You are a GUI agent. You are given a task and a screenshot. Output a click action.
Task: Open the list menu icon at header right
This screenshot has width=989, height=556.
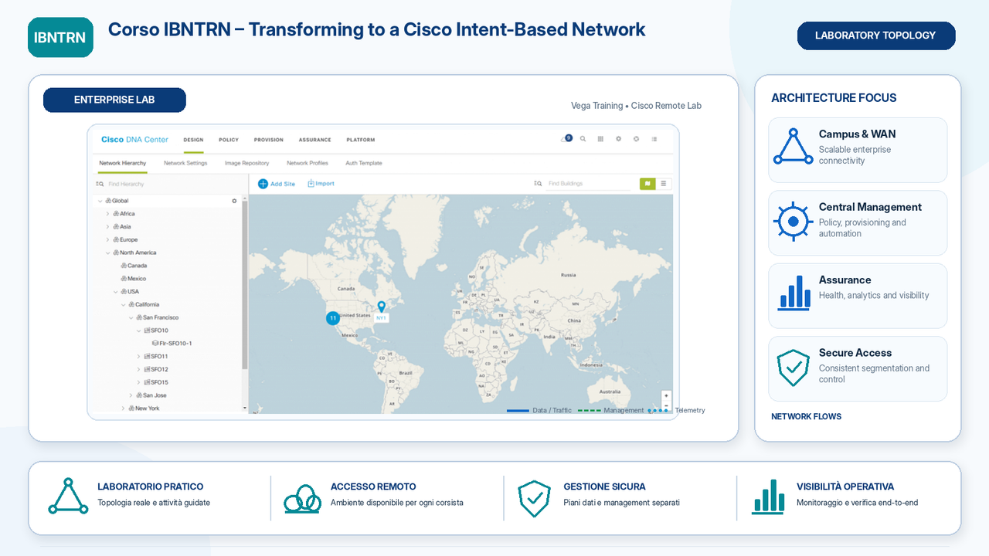pos(654,139)
